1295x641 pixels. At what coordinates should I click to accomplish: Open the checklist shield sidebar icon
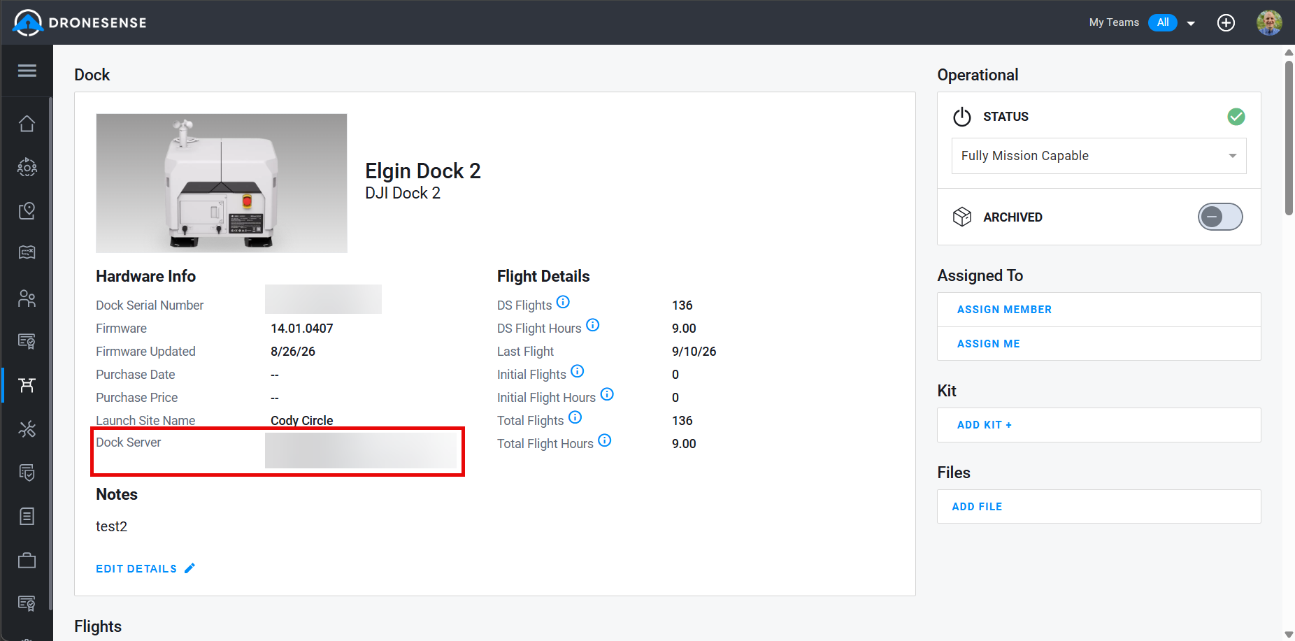(x=27, y=473)
